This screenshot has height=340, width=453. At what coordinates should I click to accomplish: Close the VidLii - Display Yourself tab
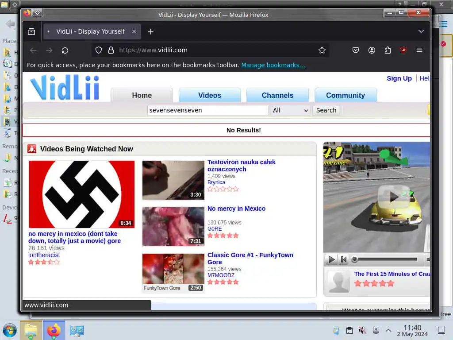coord(134,31)
